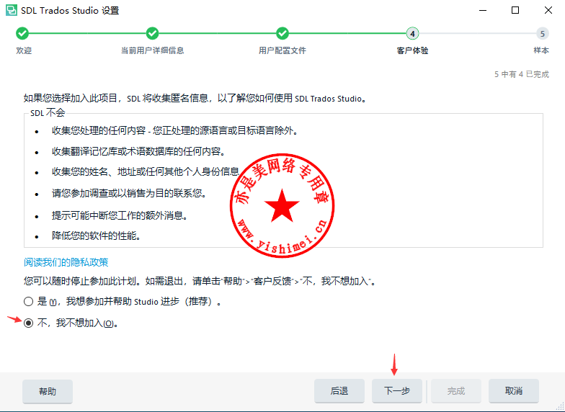
Task: Click the SDL Trados Studio app icon
Action: tap(12, 10)
